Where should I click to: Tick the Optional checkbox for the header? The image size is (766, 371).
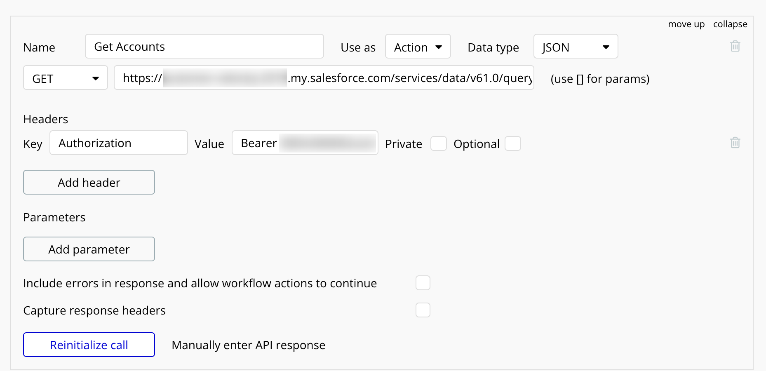pos(512,143)
